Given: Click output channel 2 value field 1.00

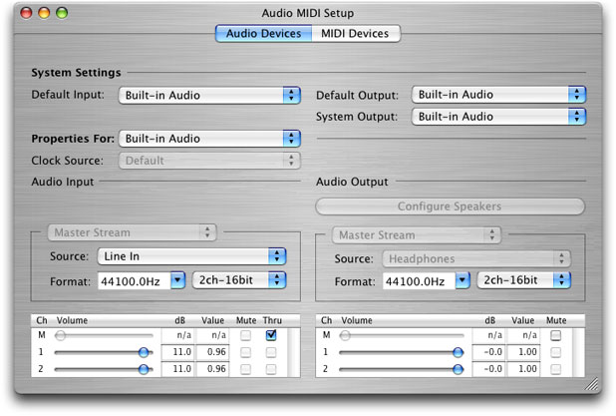Looking at the screenshot, I should click(x=523, y=369).
